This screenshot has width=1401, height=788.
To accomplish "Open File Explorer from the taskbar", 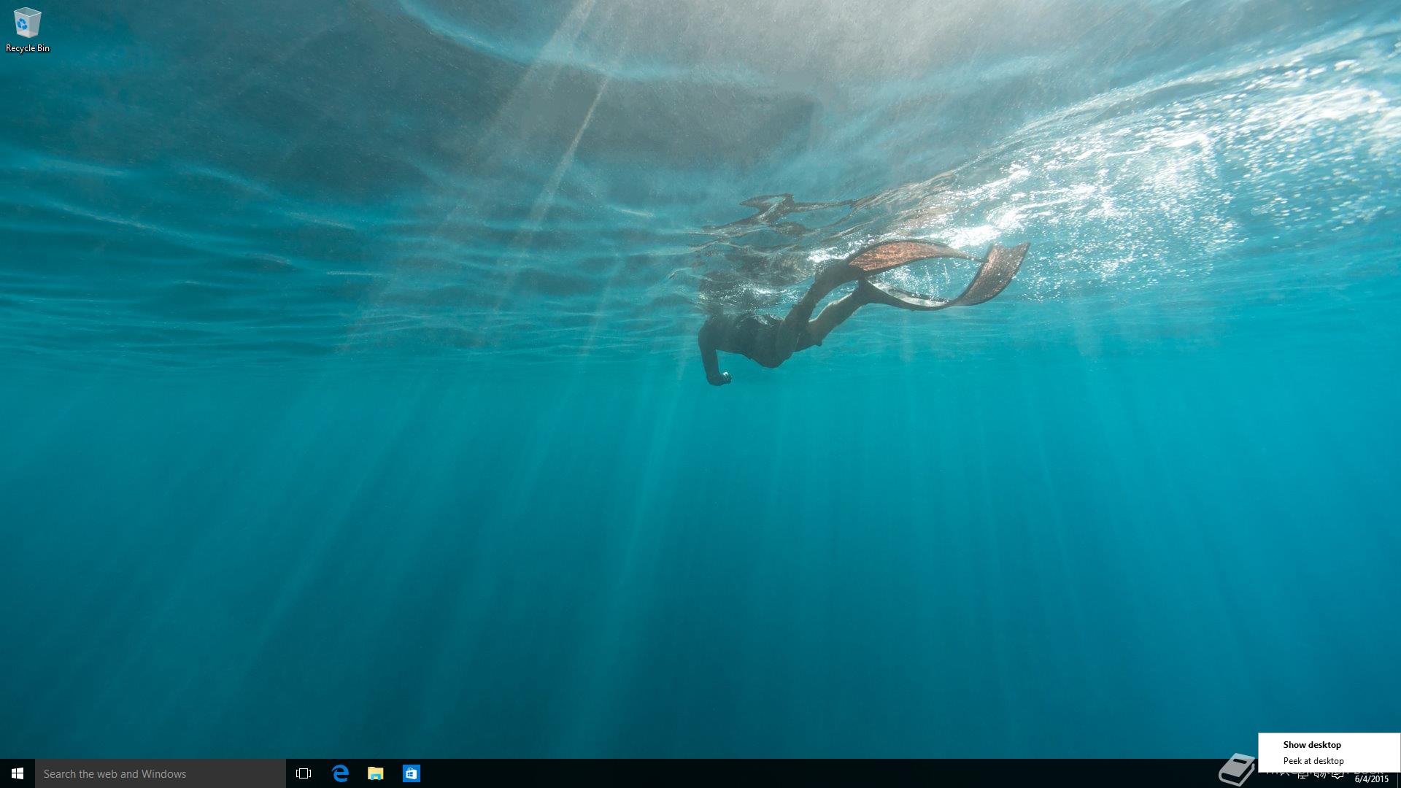I will (x=376, y=773).
